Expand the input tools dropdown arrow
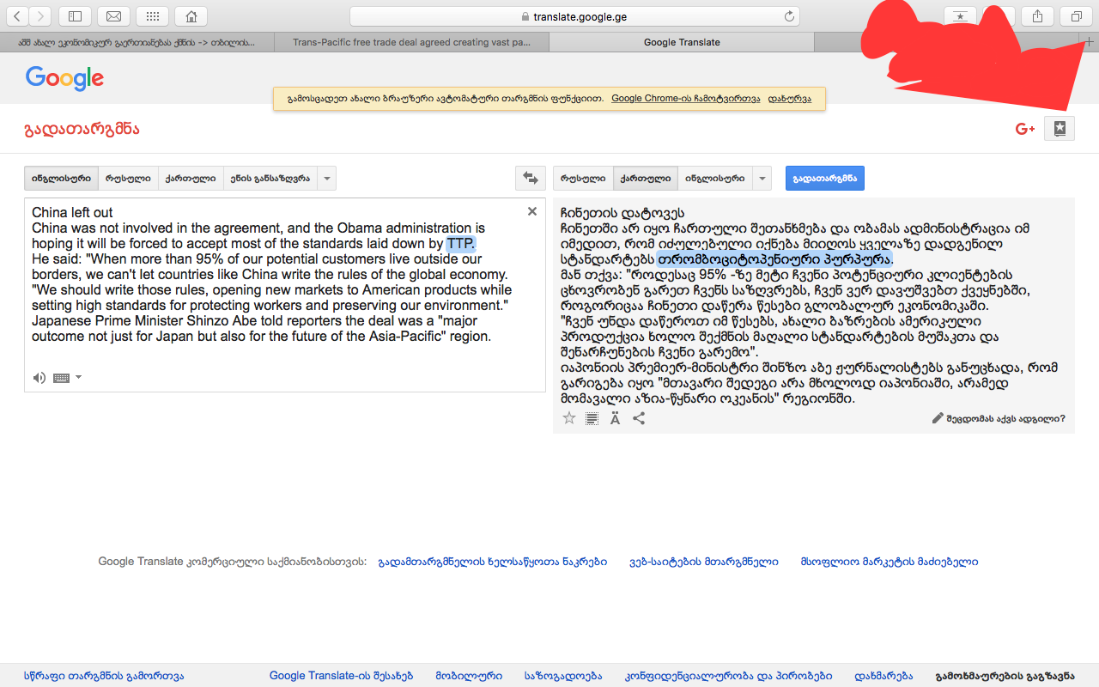The width and height of the screenshot is (1099, 687). pos(78,377)
